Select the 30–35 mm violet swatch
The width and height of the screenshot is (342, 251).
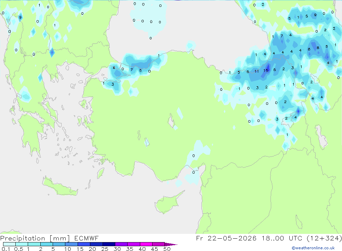121,244
